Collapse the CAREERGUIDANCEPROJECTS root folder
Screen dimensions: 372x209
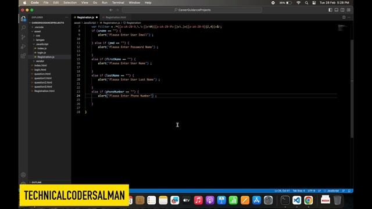click(x=48, y=23)
